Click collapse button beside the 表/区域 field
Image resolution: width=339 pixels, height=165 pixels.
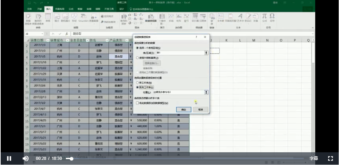coord(206,53)
